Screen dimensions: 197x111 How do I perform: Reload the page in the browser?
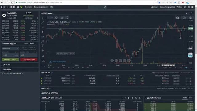coord(9,2)
